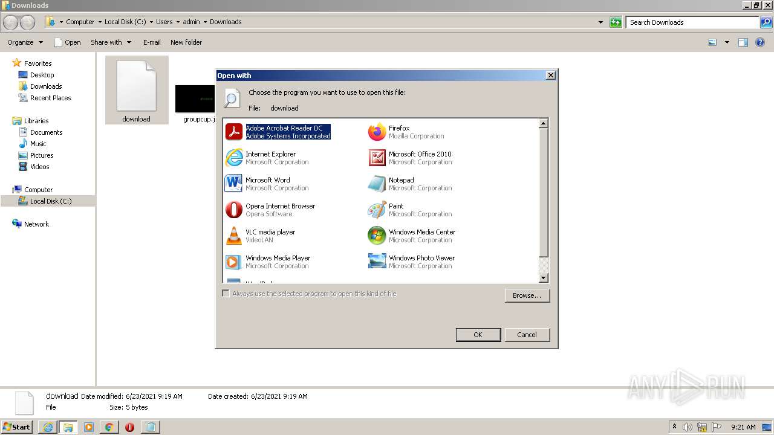Click New folder in the toolbar
This screenshot has width=774, height=435.
coord(186,42)
